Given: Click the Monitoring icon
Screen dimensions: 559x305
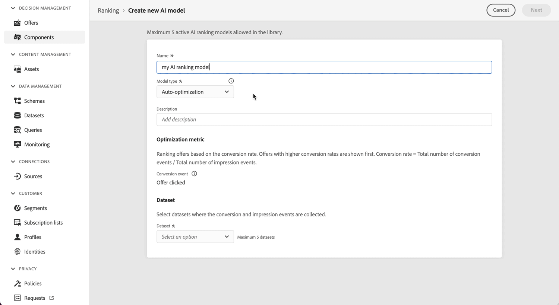Looking at the screenshot, I should click(17, 144).
